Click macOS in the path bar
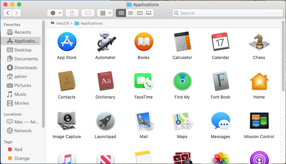 coord(63,23)
